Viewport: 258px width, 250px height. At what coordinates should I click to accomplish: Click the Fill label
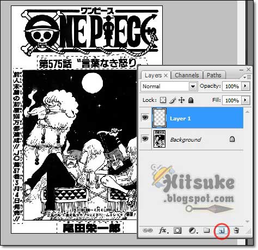[217, 100]
